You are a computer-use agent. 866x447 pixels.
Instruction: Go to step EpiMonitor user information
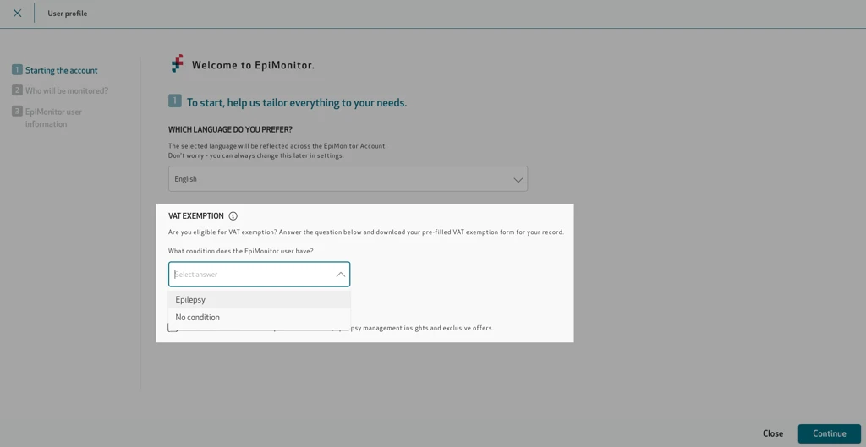pyautogui.click(x=48, y=117)
